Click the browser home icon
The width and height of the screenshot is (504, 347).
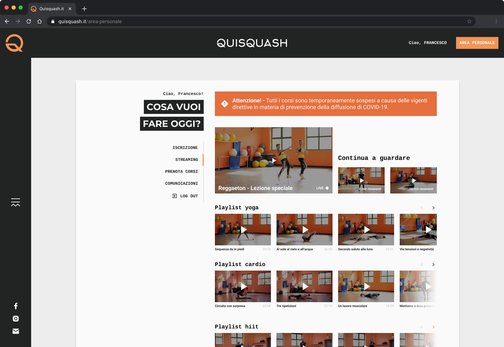click(x=40, y=21)
